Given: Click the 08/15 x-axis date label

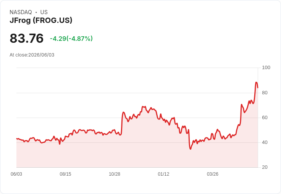Looking at the screenshot, I should [x=65, y=174].
